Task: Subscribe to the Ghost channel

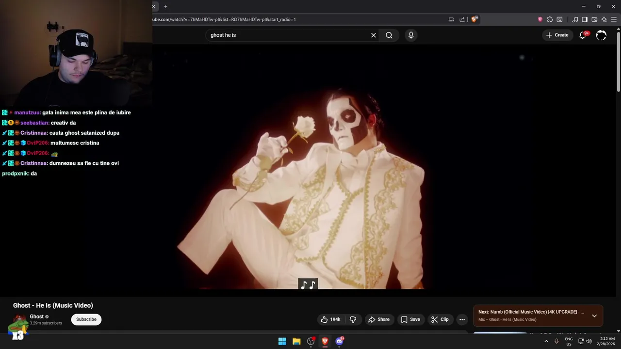Action: (86, 319)
